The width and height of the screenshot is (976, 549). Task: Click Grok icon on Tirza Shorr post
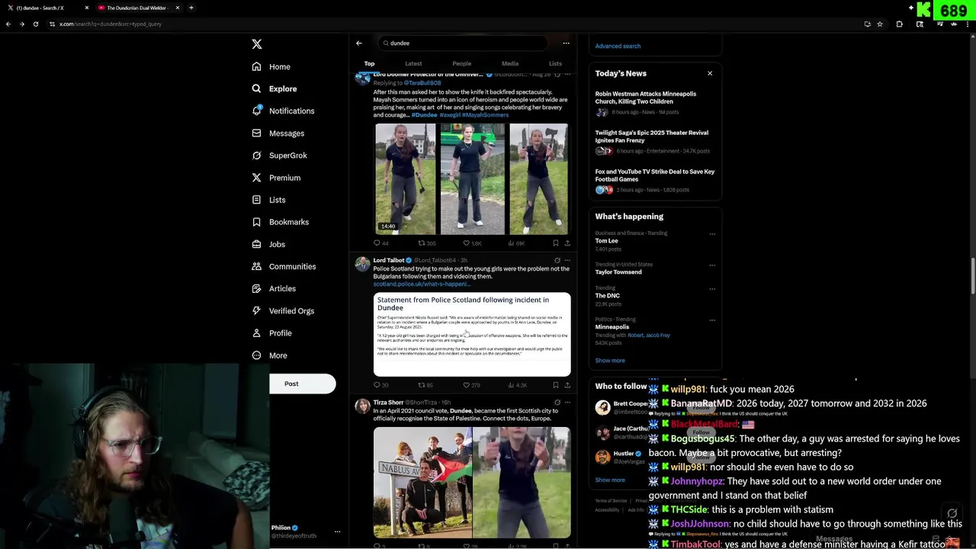(557, 402)
